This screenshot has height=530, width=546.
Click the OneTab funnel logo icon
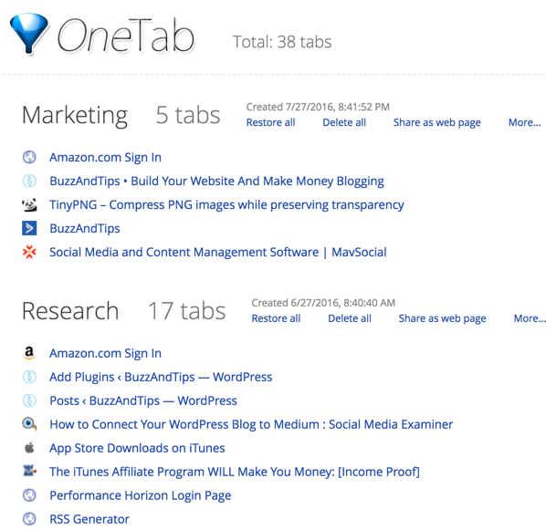[x=28, y=34]
